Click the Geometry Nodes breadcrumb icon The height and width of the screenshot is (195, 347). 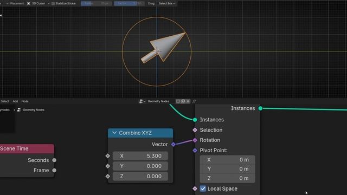[20, 109]
